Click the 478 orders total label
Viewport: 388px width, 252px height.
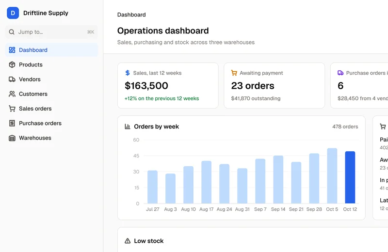coord(345,126)
